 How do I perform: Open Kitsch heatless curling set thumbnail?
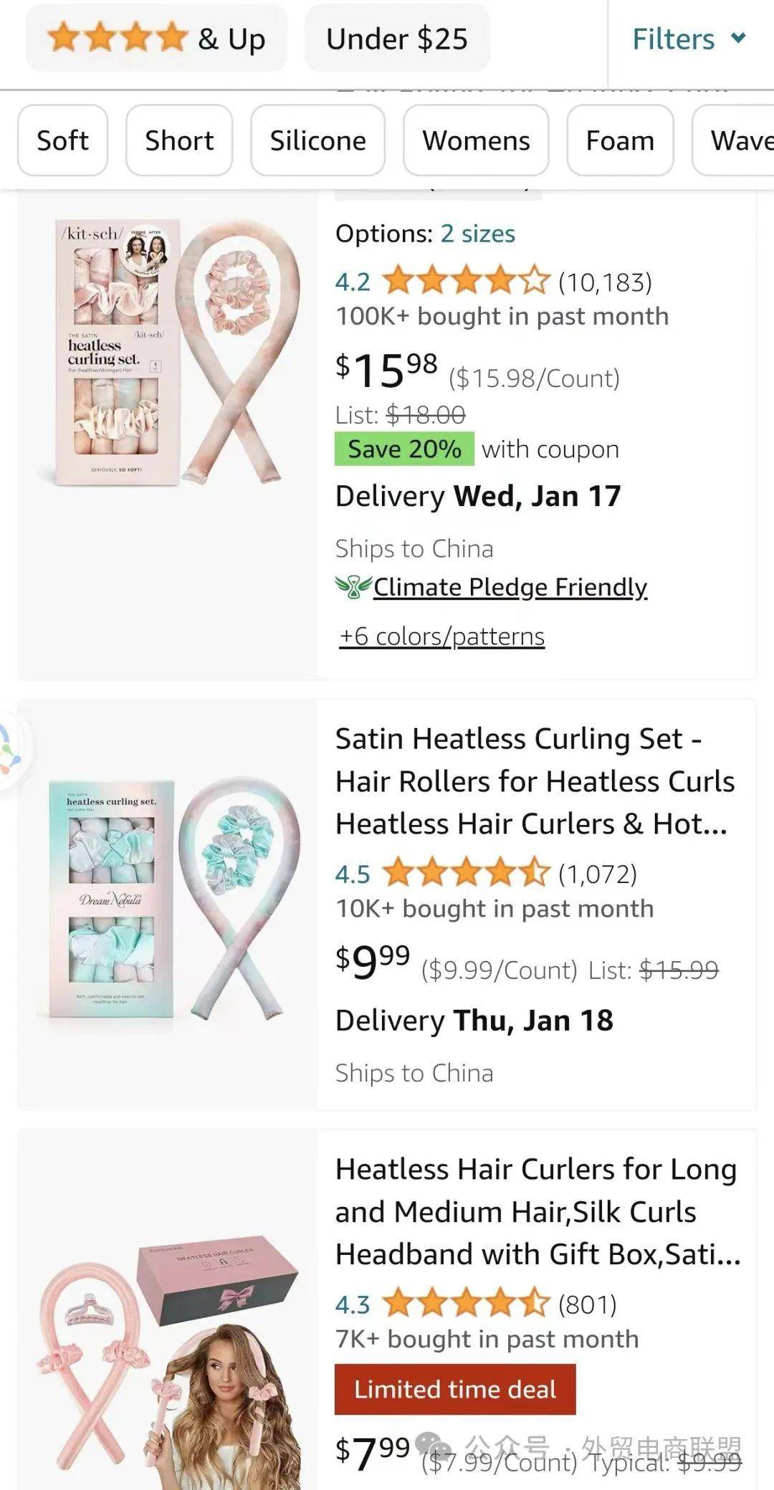(168, 353)
